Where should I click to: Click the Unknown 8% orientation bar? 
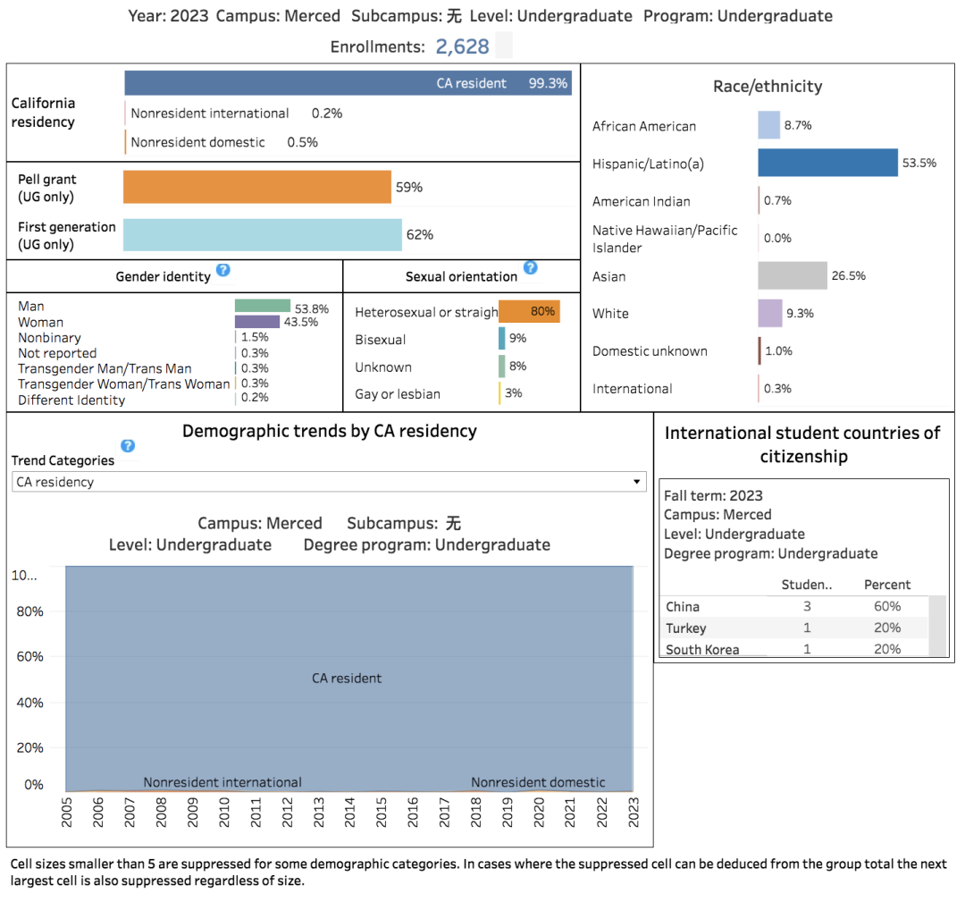pyautogui.click(x=501, y=367)
